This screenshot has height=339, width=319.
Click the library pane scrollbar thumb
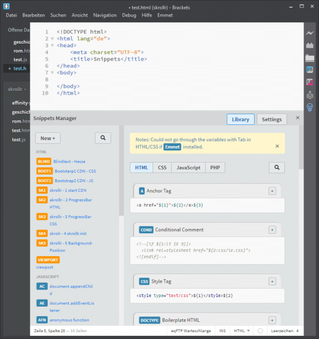[x=301, y=147]
